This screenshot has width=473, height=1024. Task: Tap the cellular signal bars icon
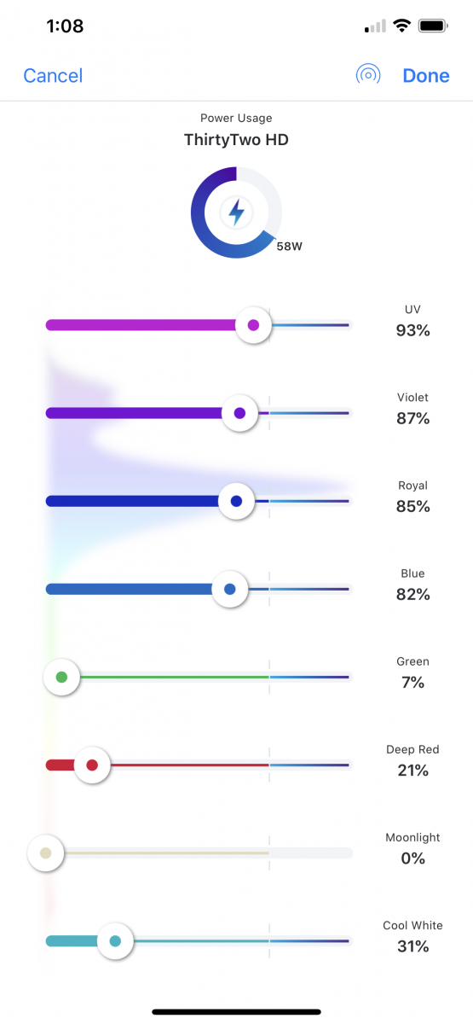[375, 26]
